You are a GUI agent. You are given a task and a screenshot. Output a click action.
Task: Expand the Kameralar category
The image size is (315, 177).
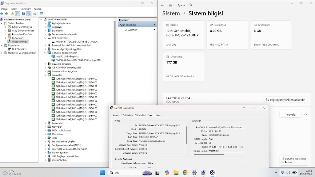45,123
